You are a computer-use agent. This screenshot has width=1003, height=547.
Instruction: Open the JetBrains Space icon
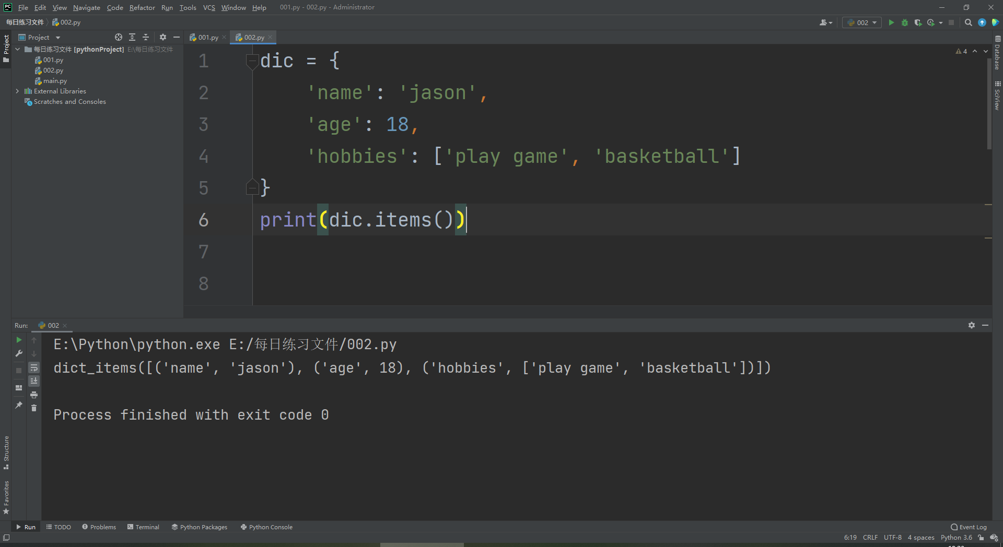point(995,22)
